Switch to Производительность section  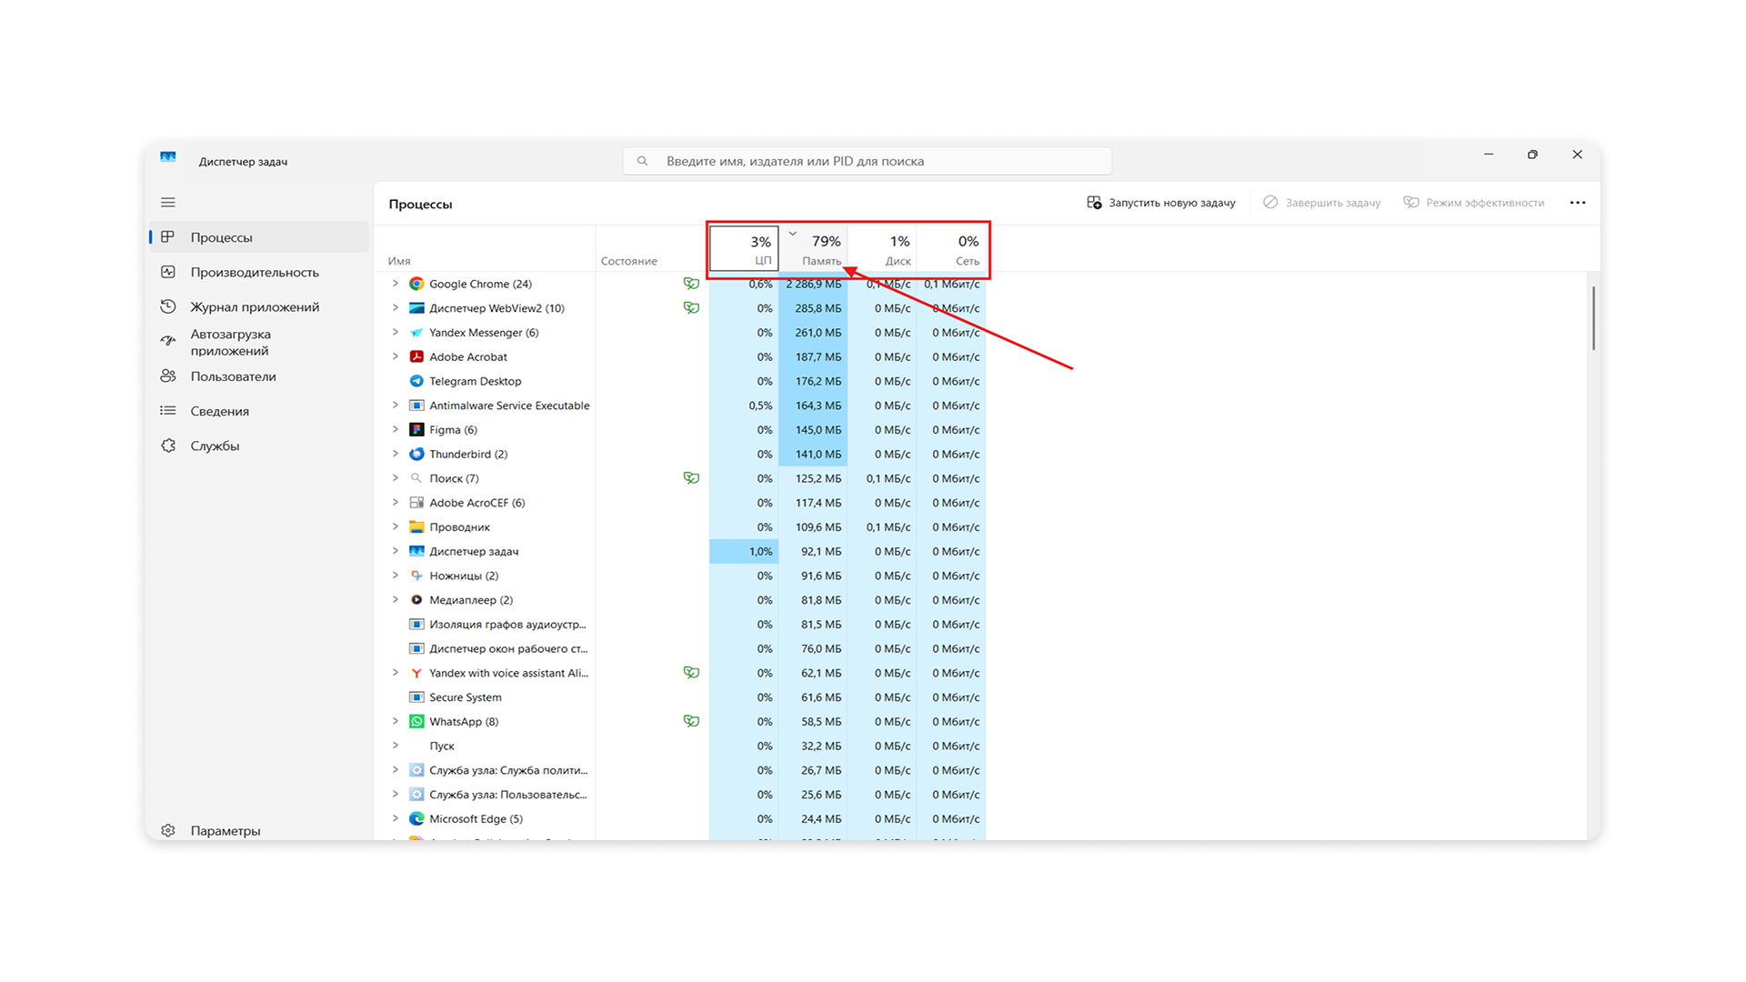coord(259,272)
